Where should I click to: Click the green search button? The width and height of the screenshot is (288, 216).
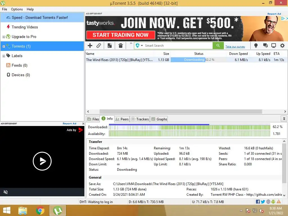[218, 46]
